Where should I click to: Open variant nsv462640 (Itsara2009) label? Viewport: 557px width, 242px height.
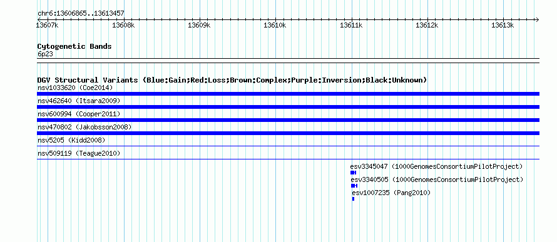(x=79, y=101)
